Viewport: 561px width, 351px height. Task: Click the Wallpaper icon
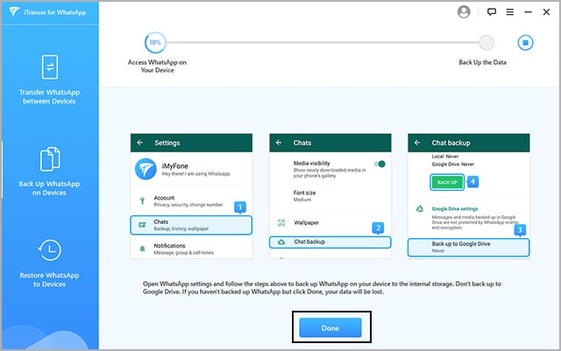[x=281, y=222]
